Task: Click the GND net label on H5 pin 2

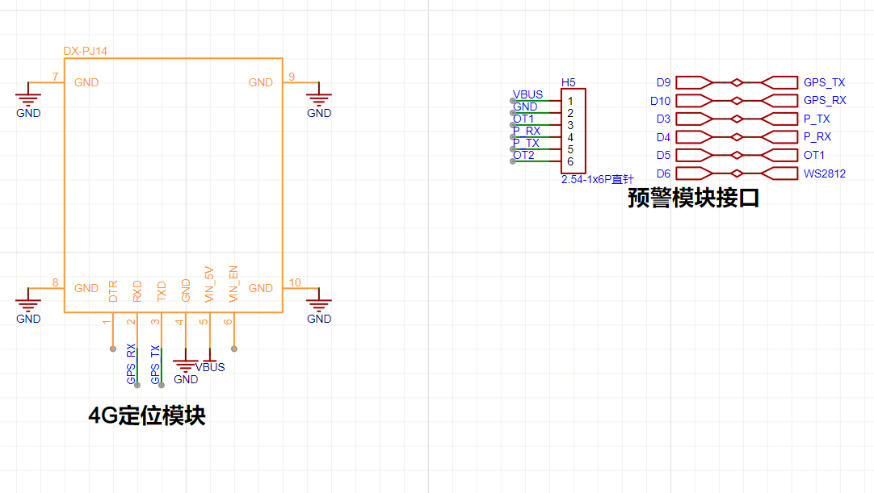Action: (525, 107)
